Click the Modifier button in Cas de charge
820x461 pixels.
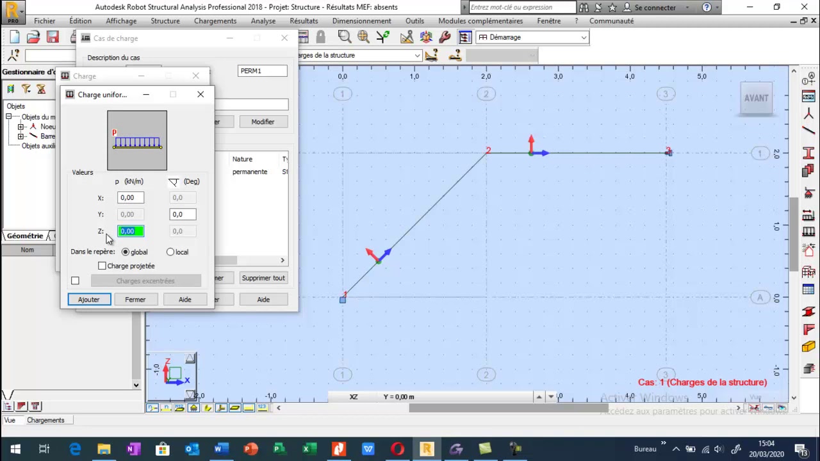point(263,122)
